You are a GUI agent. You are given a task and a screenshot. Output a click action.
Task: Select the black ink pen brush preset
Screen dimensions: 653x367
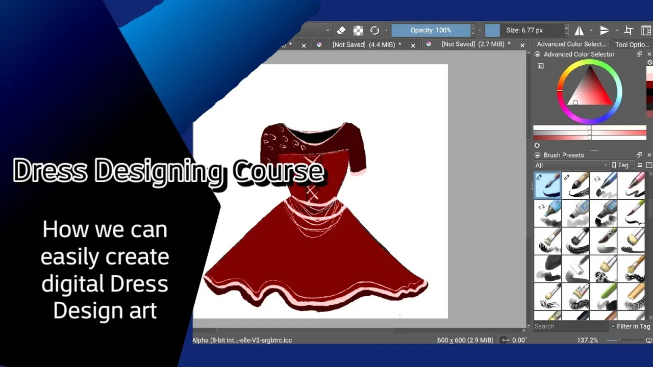click(x=575, y=185)
